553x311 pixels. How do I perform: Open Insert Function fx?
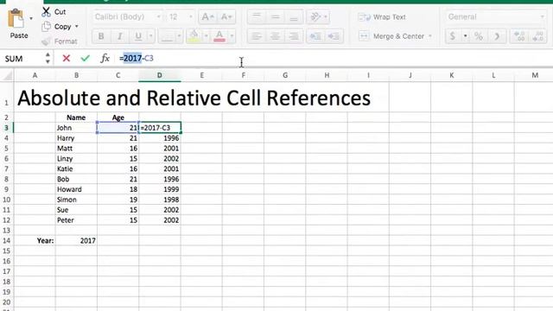105,58
